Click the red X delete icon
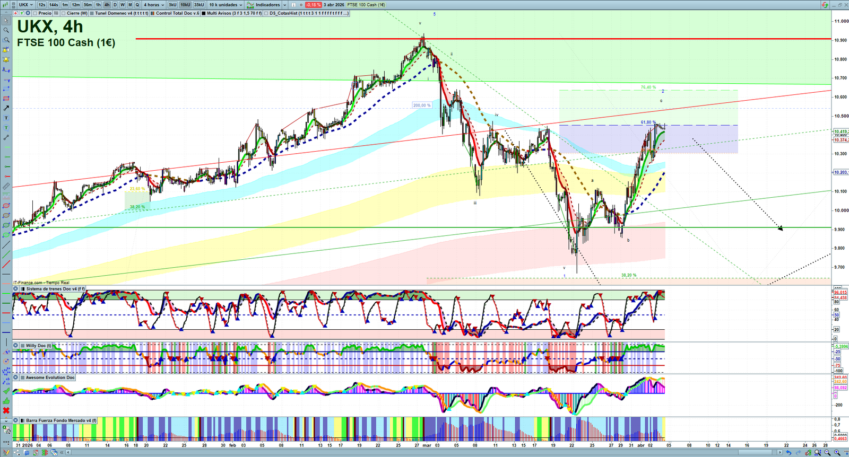 pyautogui.click(x=6, y=410)
